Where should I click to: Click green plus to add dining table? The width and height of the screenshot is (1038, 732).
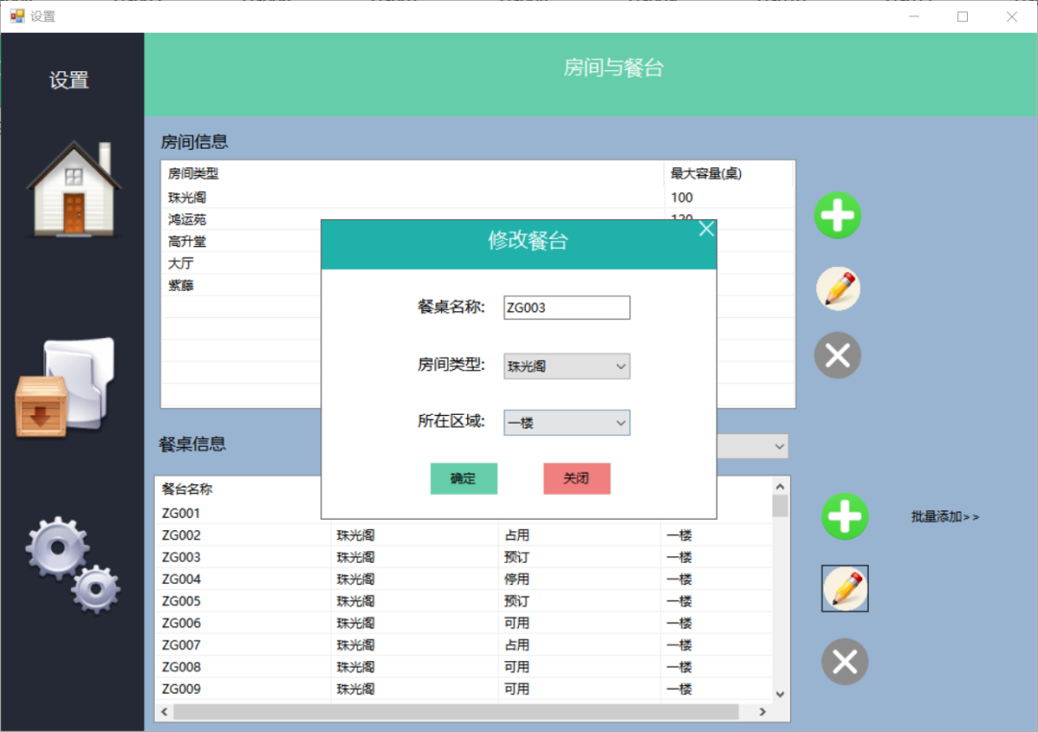click(x=844, y=517)
